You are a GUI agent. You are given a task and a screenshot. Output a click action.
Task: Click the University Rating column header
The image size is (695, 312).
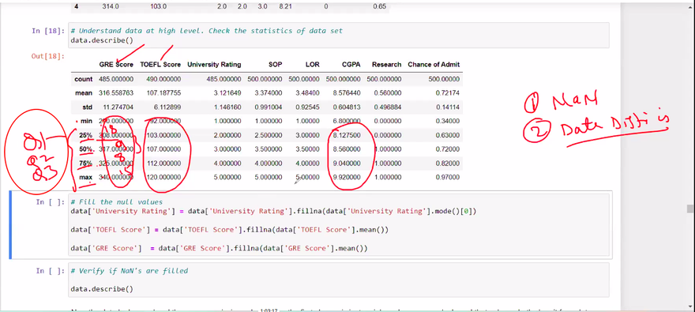pos(214,65)
